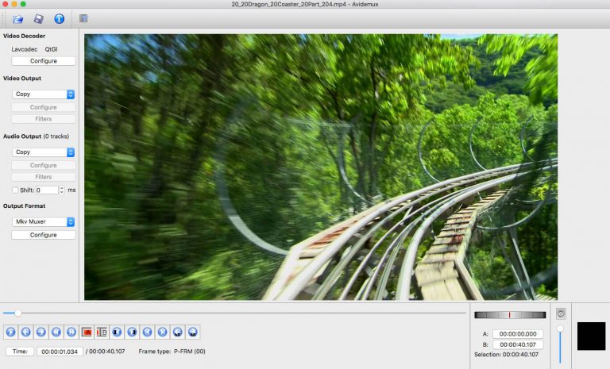
Task: Jump to the previous keyframe
Action: pos(56,332)
